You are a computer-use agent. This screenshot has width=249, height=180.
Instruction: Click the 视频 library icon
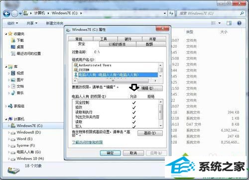(x=13, y=73)
